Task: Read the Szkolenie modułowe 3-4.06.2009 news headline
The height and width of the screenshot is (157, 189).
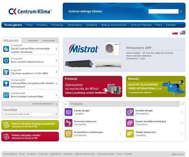Action: coord(30,73)
